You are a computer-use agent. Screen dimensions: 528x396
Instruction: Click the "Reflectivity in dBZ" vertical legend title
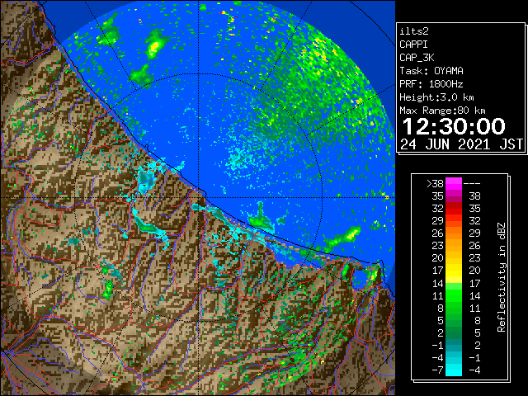[502, 277]
